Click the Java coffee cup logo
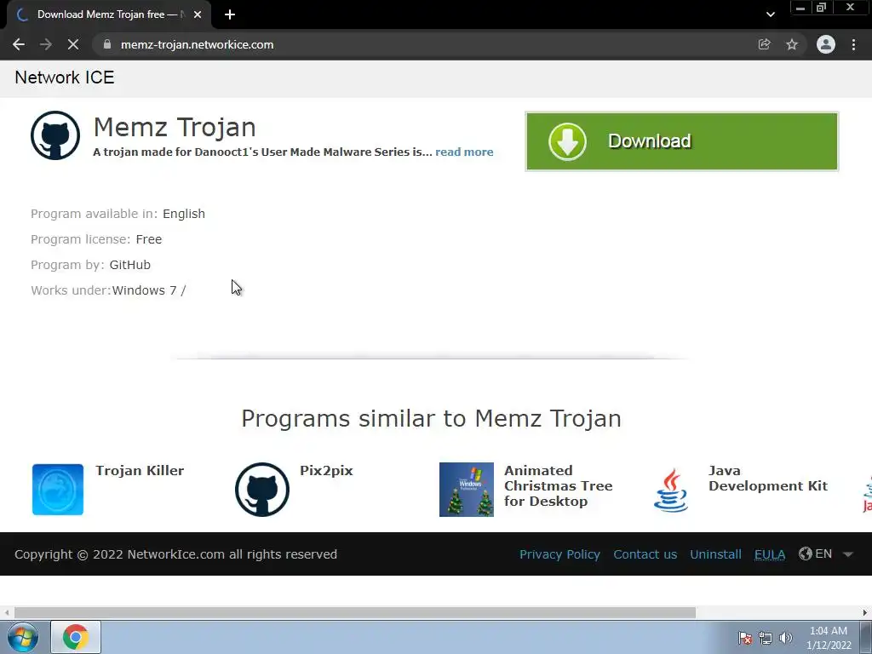The width and height of the screenshot is (872, 654). tap(671, 490)
